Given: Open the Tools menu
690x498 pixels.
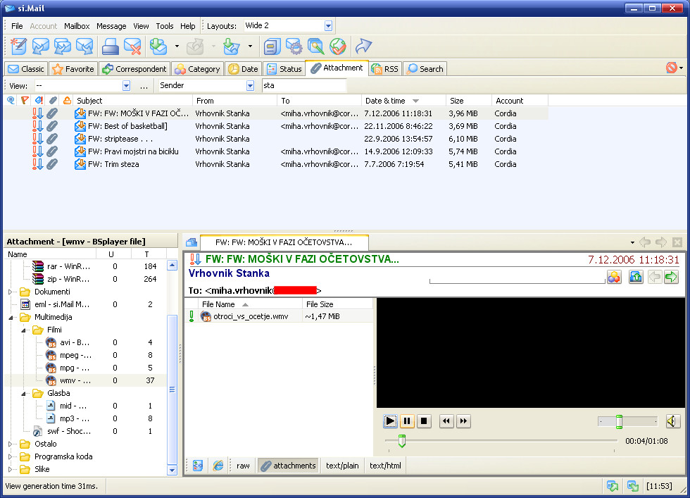Looking at the screenshot, I should click(165, 26).
